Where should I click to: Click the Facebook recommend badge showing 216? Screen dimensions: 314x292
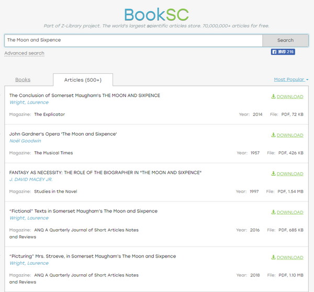283,52
